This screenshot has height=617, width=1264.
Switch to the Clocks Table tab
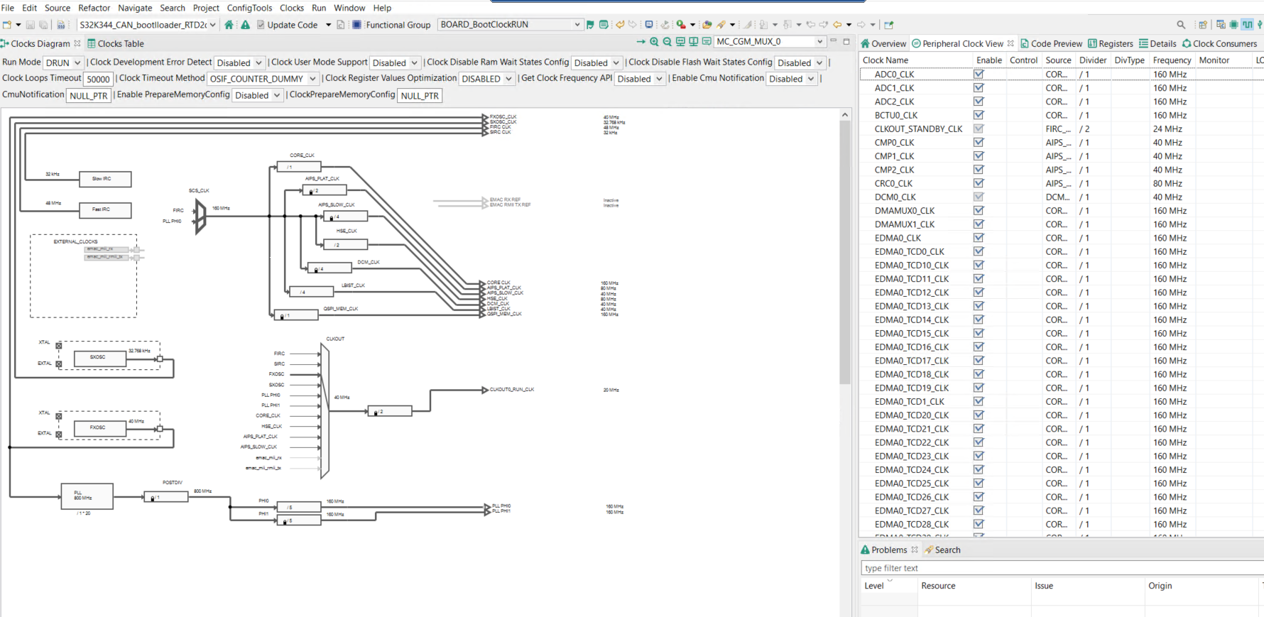click(115, 43)
